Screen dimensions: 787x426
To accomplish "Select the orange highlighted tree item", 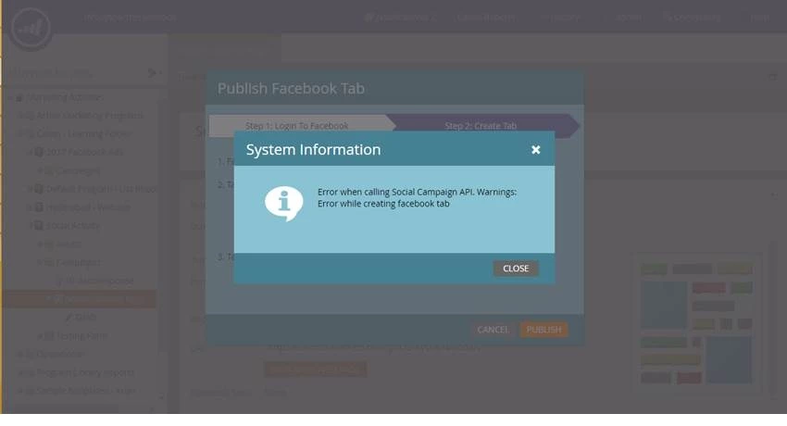I will pyautogui.click(x=80, y=299).
